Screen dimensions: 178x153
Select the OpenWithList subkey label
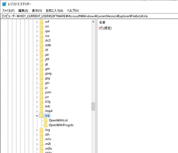pos(58,120)
